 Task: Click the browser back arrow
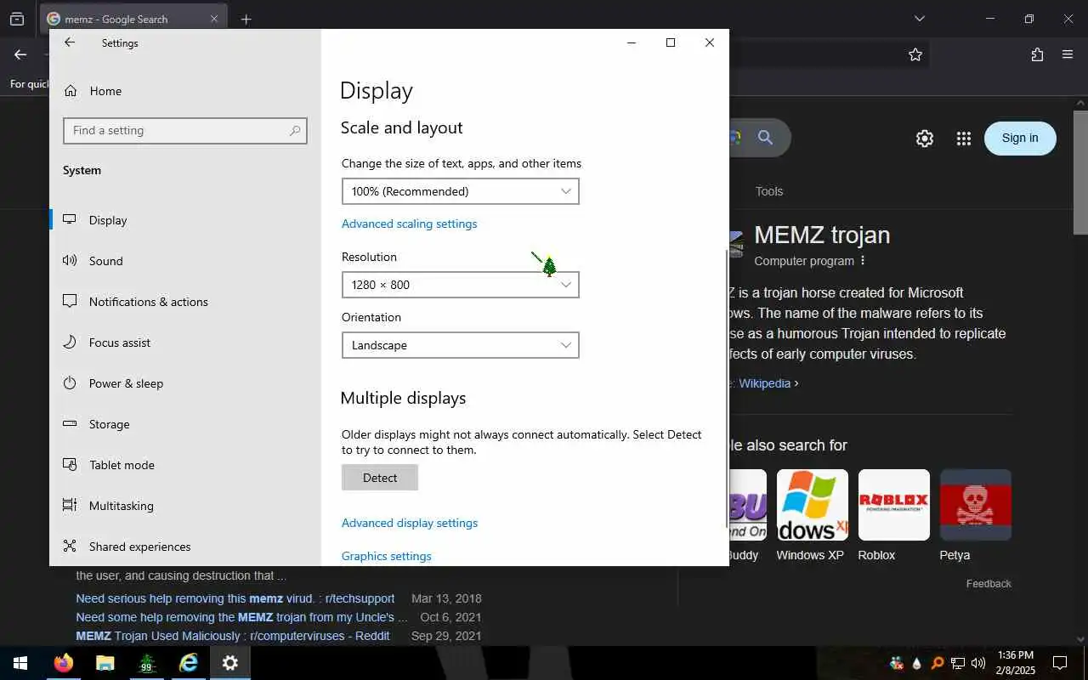[20, 54]
